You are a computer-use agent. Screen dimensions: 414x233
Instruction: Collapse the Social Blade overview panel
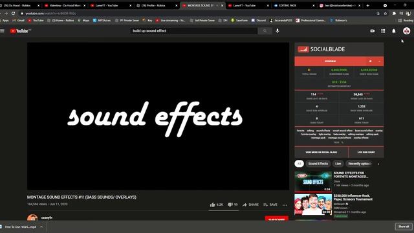coord(379,61)
